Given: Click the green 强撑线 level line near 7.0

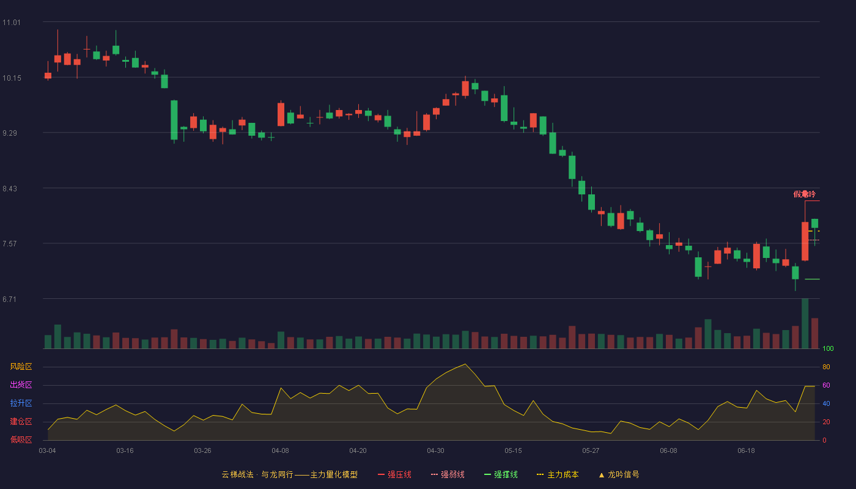Looking at the screenshot, I should [x=812, y=279].
